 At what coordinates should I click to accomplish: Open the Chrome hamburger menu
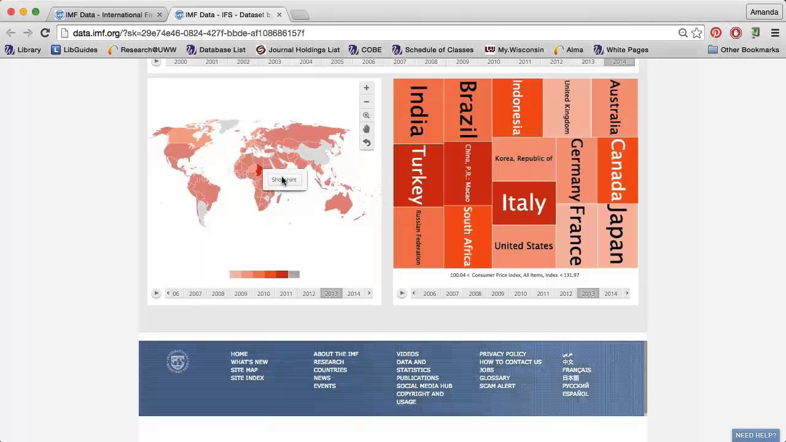775,33
